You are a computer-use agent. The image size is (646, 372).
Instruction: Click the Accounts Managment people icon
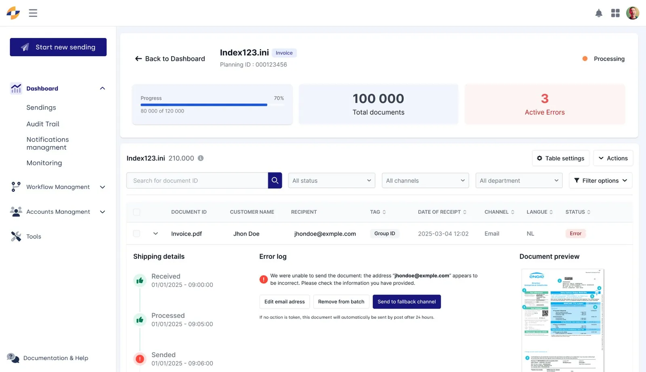tap(16, 212)
